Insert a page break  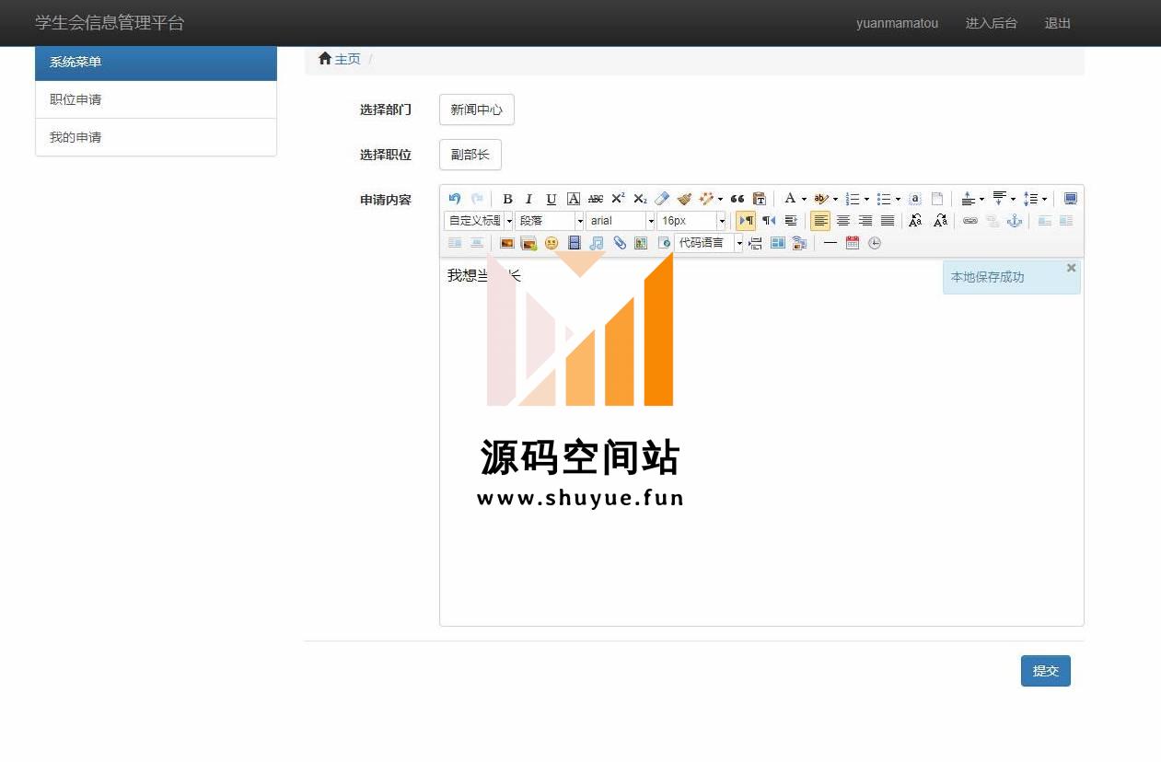coord(756,243)
